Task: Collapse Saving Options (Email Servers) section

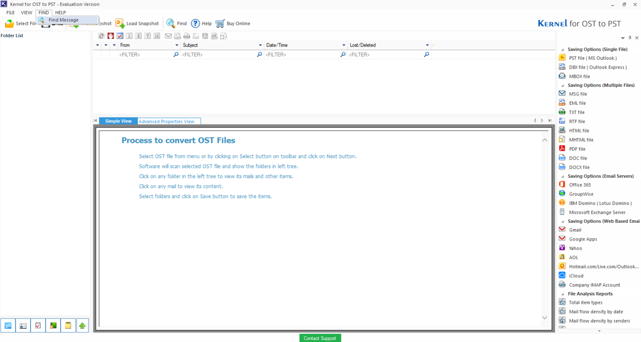Action: pos(563,176)
